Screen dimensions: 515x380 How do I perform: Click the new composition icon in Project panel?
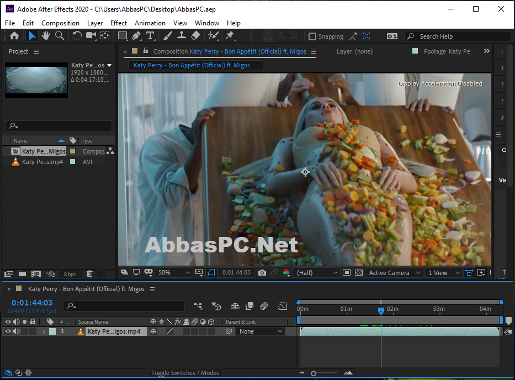coord(36,273)
